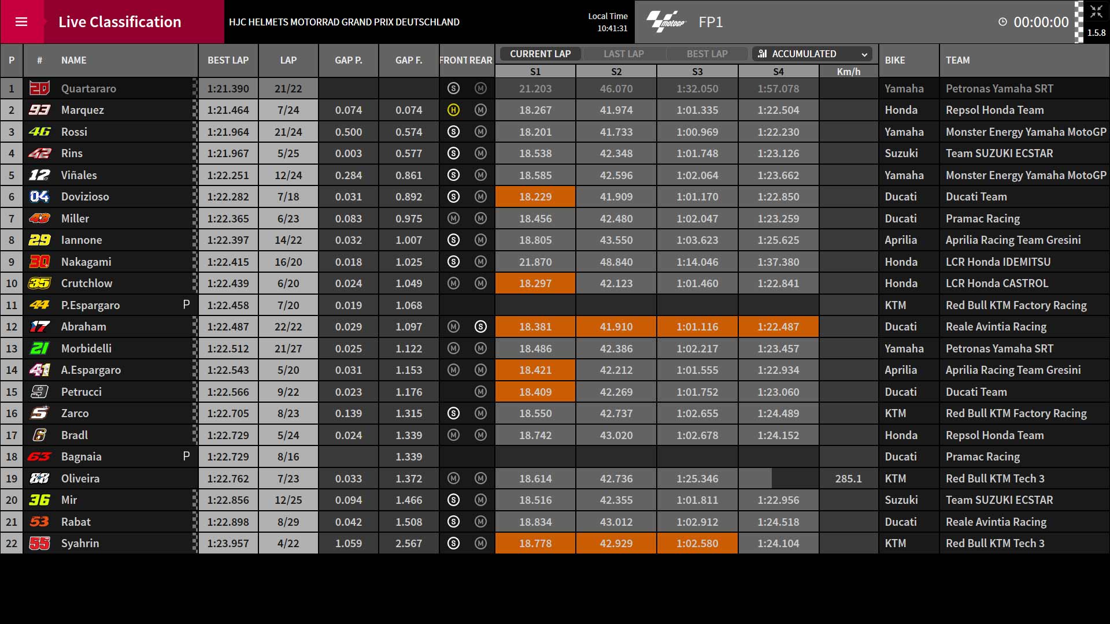Click Syahrin's gap value 2.567

click(x=409, y=543)
